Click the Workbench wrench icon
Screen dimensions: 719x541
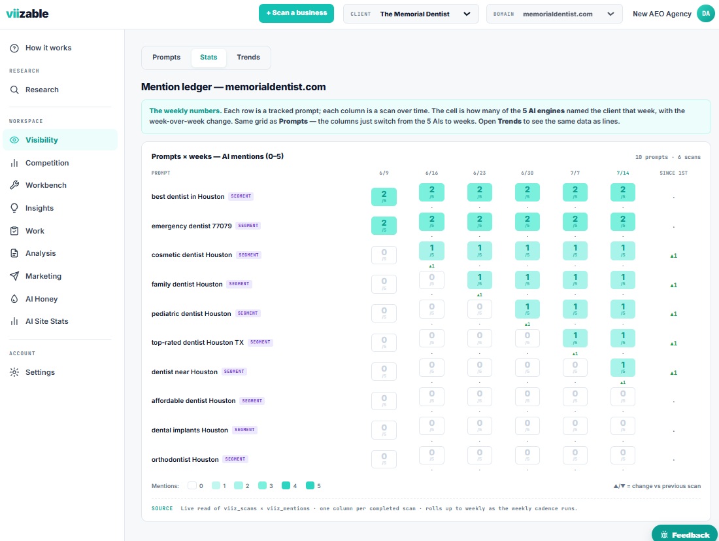point(14,185)
